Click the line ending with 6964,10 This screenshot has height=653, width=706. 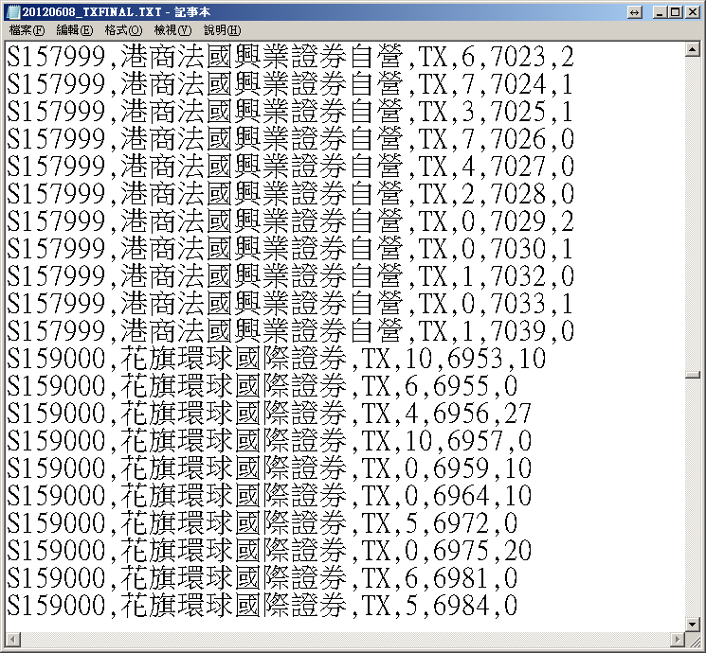pos(269,496)
